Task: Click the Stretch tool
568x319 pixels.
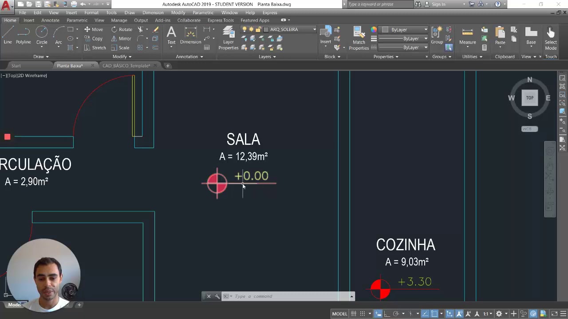Action: tap(95, 48)
